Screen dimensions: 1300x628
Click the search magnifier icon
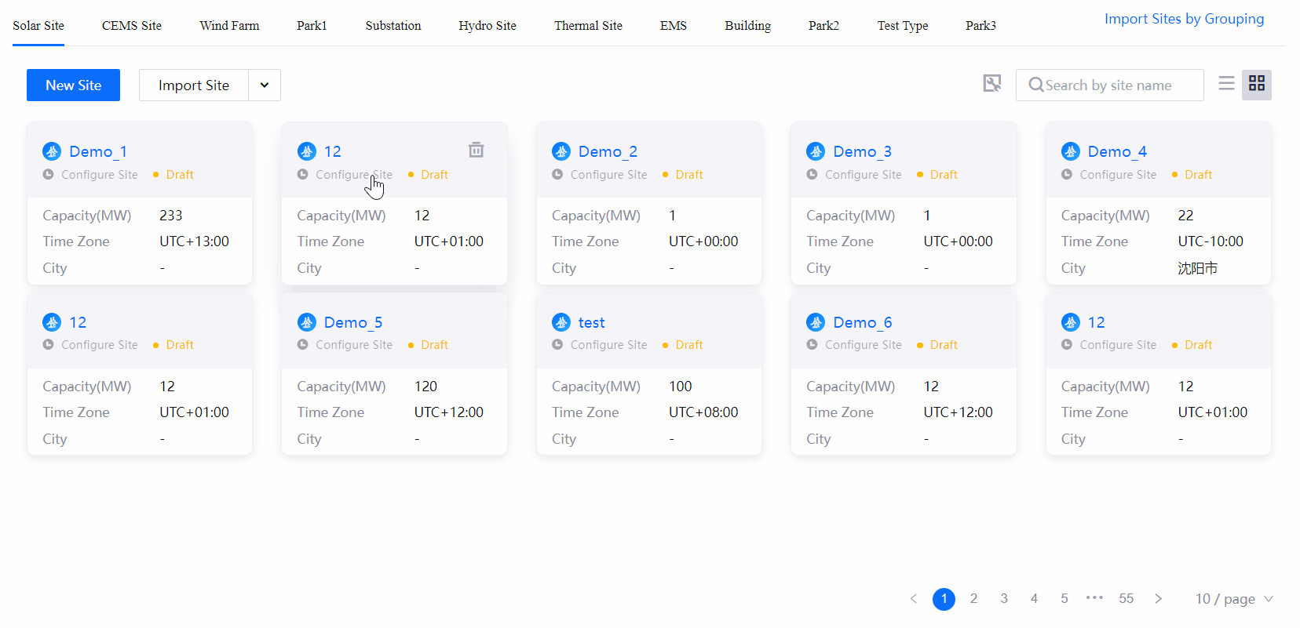(1035, 85)
